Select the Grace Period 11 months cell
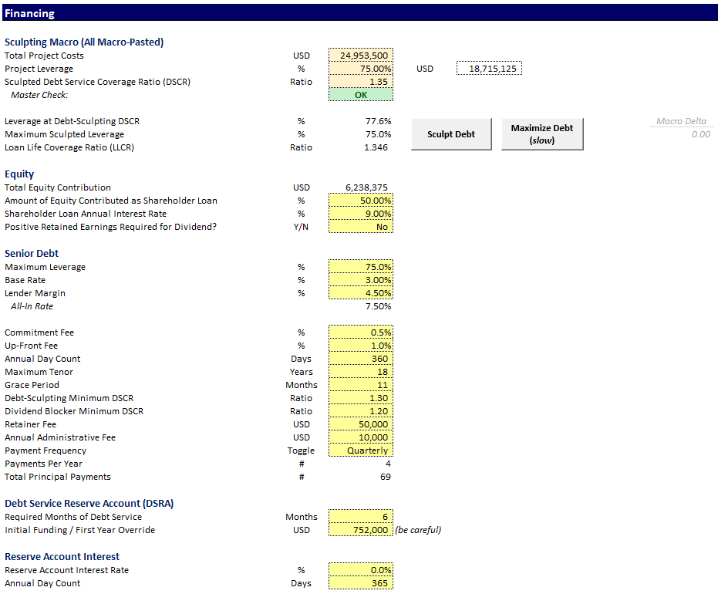This screenshot has width=718, height=594. coord(361,385)
